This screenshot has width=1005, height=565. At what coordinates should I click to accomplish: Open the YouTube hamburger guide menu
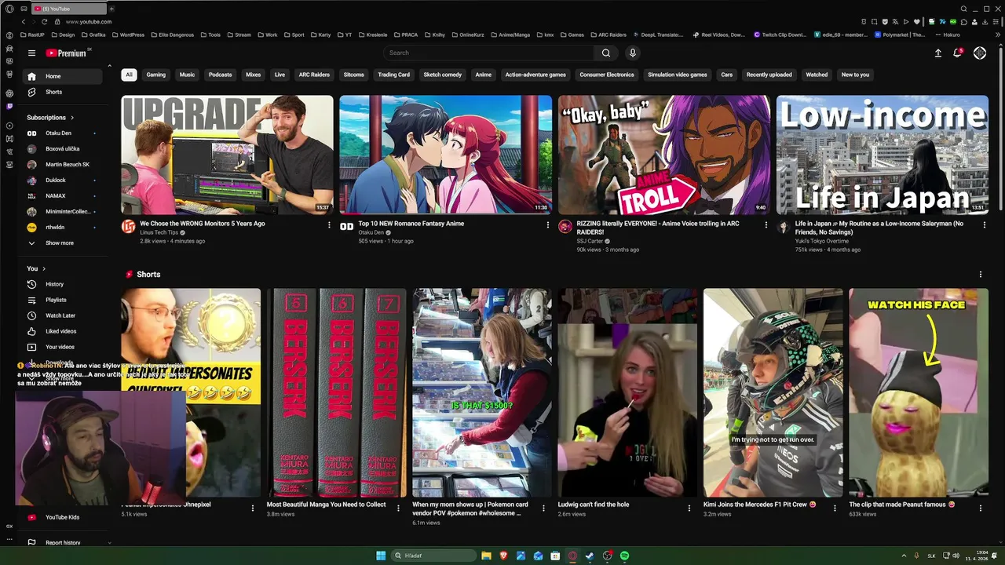[31, 53]
